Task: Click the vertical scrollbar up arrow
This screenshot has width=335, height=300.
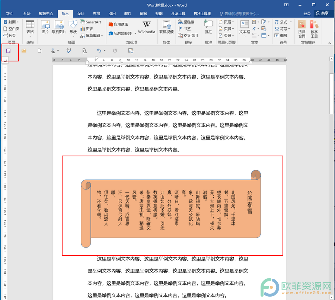Action: pyautogui.click(x=331, y=59)
